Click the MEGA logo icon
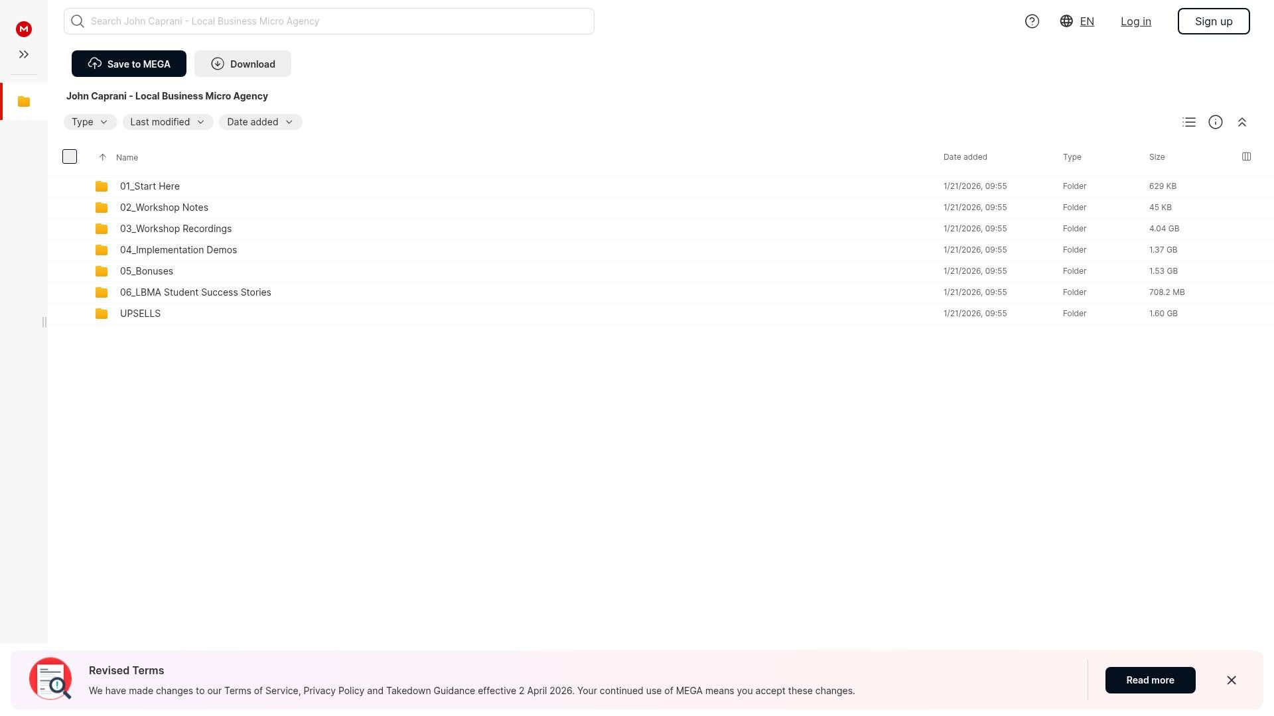The width and height of the screenshot is (1274, 716). [24, 29]
